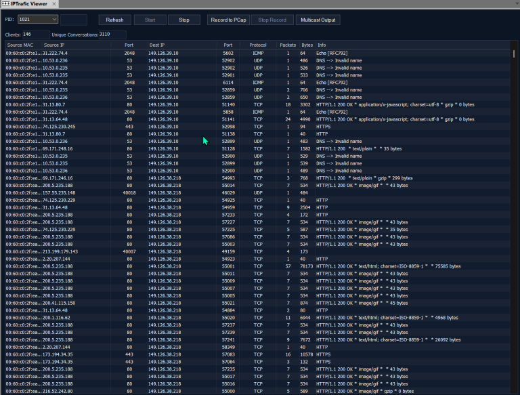Sort by Packets column header
This screenshot has height=395, width=520.
pos(288,45)
